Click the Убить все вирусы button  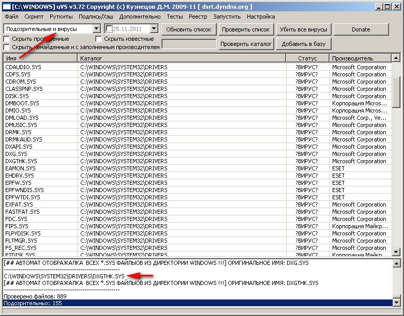303,29
